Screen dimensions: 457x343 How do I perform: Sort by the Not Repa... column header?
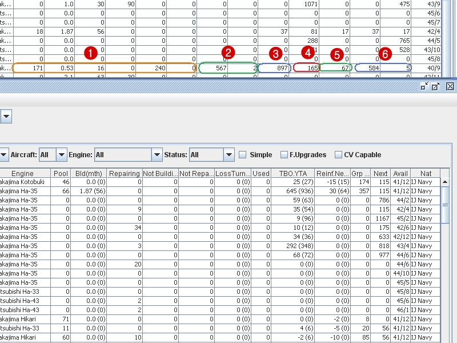pyautogui.click(x=197, y=174)
